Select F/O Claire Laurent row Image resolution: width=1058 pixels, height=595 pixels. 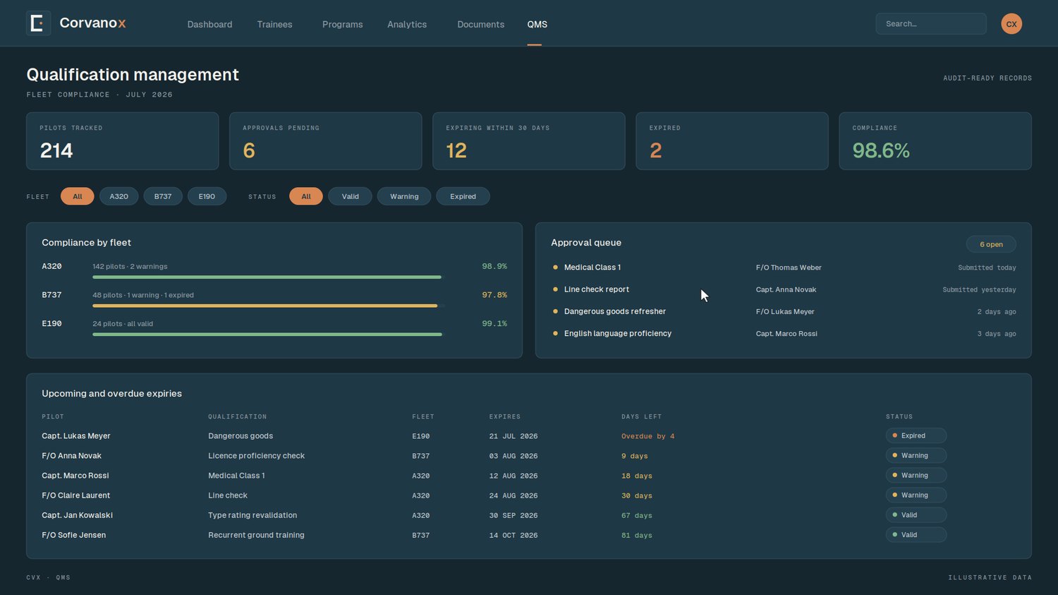[529, 495]
